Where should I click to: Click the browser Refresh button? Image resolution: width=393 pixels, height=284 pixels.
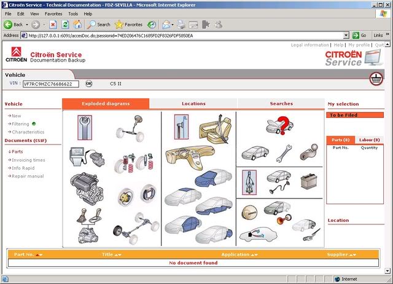[65, 25]
